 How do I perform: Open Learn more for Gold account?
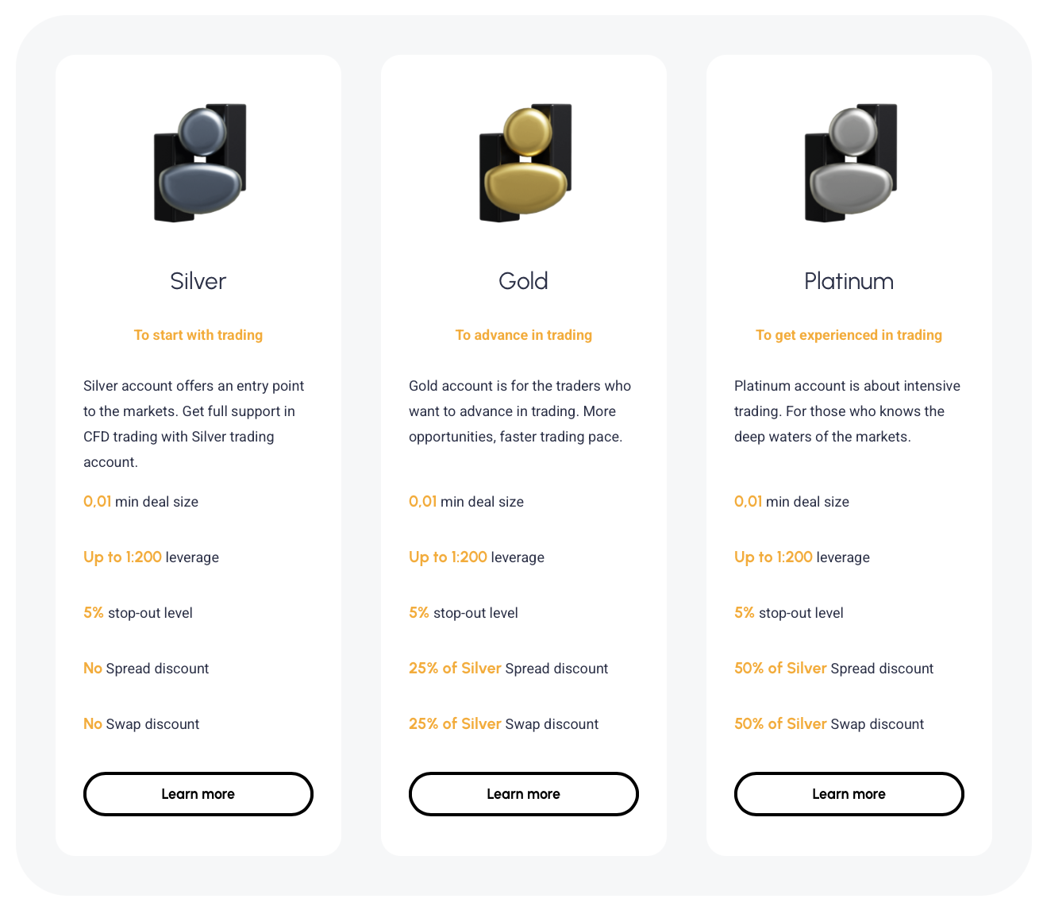pyautogui.click(x=524, y=794)
